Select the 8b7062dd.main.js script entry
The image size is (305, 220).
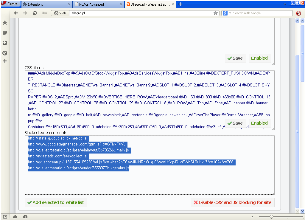click(79, 150)
